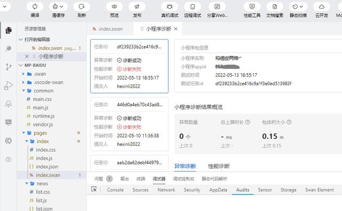Open the static scan dropdown arrow
Screen dimensions: 342x211
point(301,6)
